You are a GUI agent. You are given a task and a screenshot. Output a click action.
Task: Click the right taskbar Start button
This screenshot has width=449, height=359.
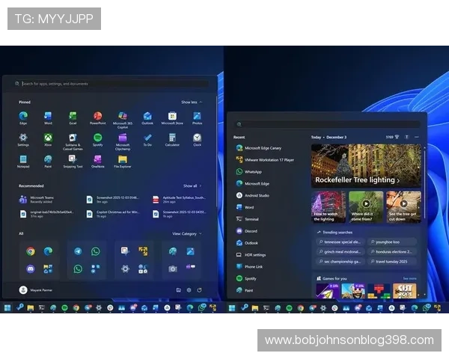232,307
